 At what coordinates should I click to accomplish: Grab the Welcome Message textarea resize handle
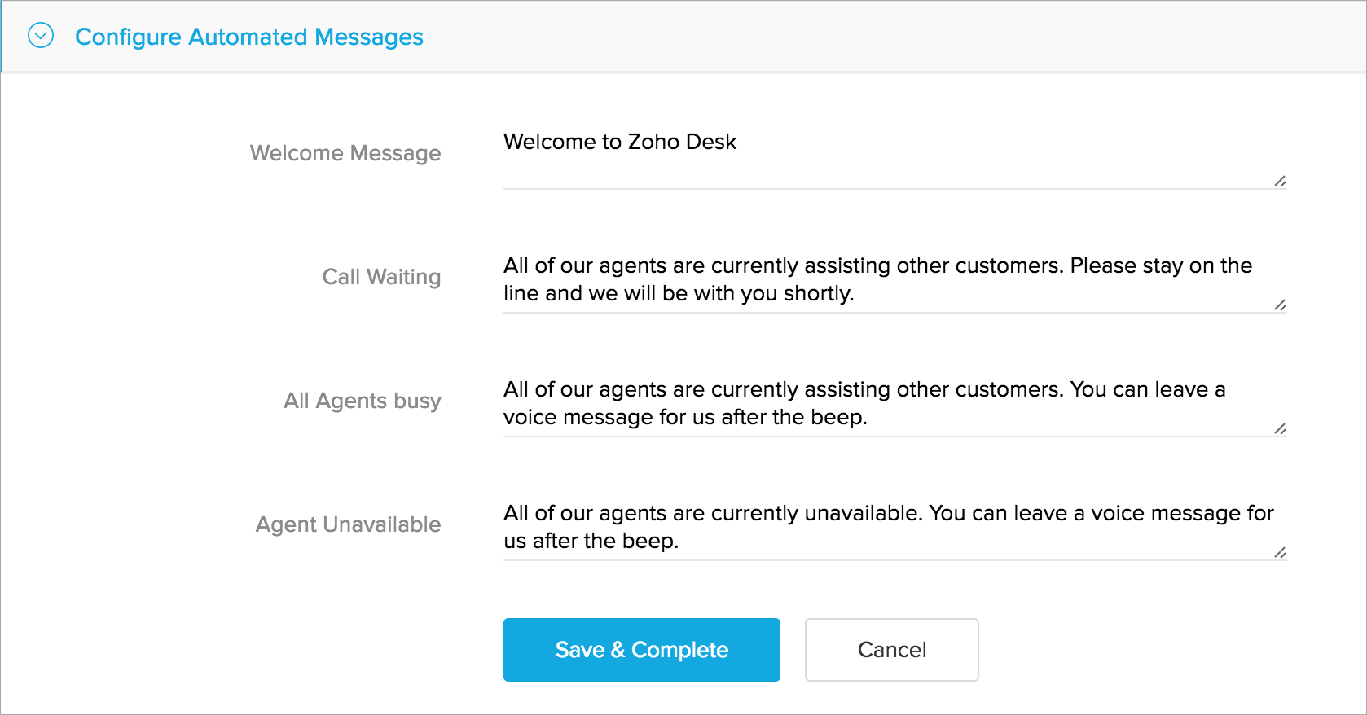tap(1280, 182)
